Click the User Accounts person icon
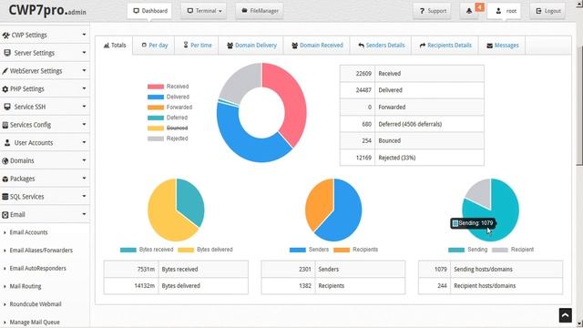The image size is (583, 328). (7, 143)
